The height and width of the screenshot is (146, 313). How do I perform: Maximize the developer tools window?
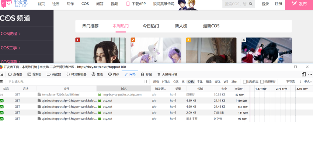point(295,67)
